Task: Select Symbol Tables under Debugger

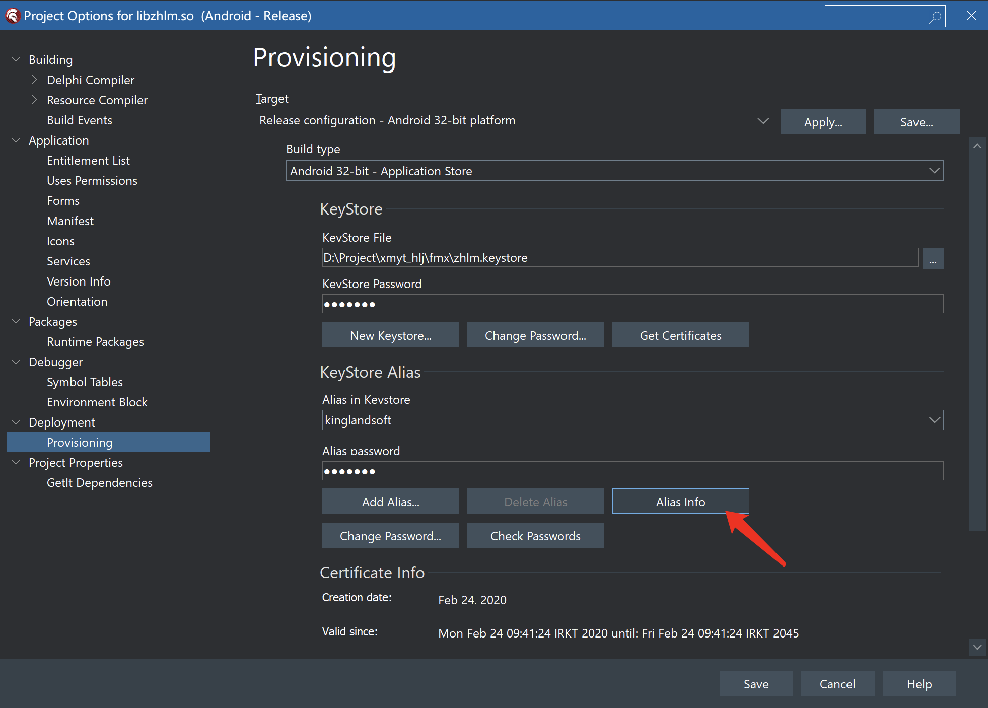Action: point(85,382)
